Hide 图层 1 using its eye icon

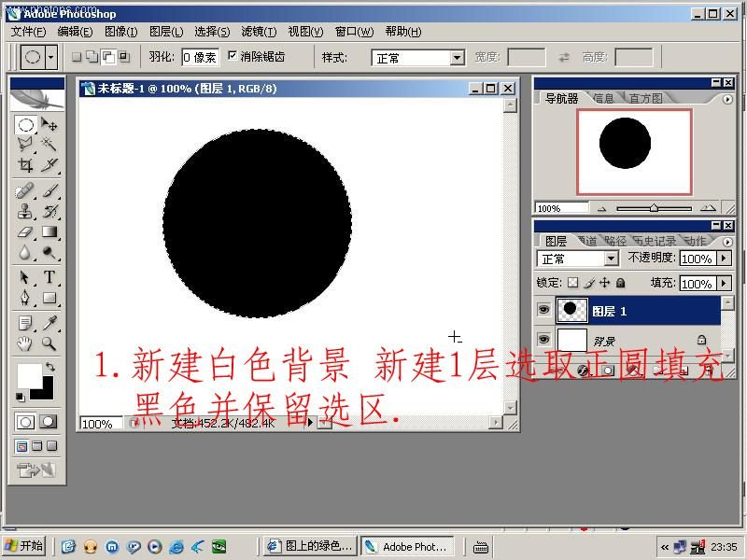click(544, 311)
